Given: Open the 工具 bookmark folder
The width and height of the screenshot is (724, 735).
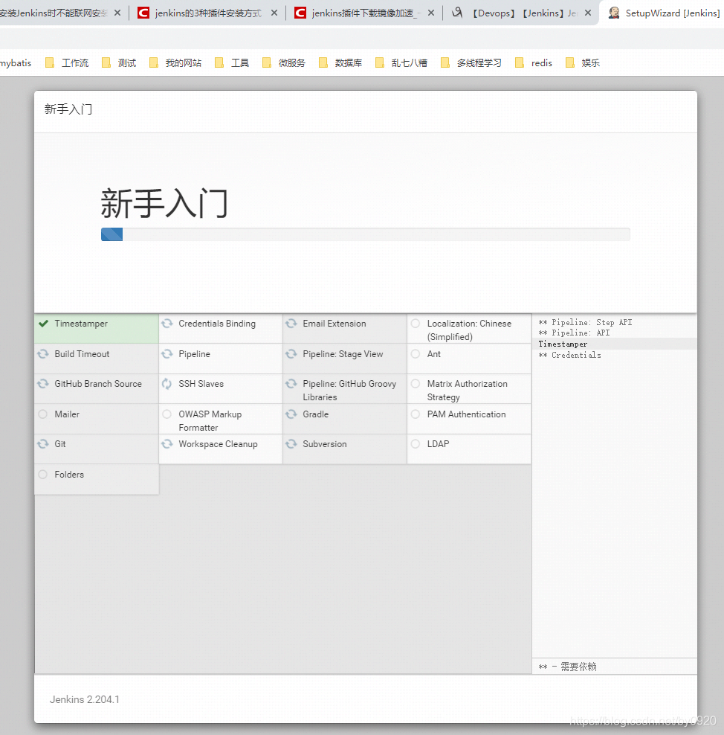Looking at the screenshot, I should 232,62.
